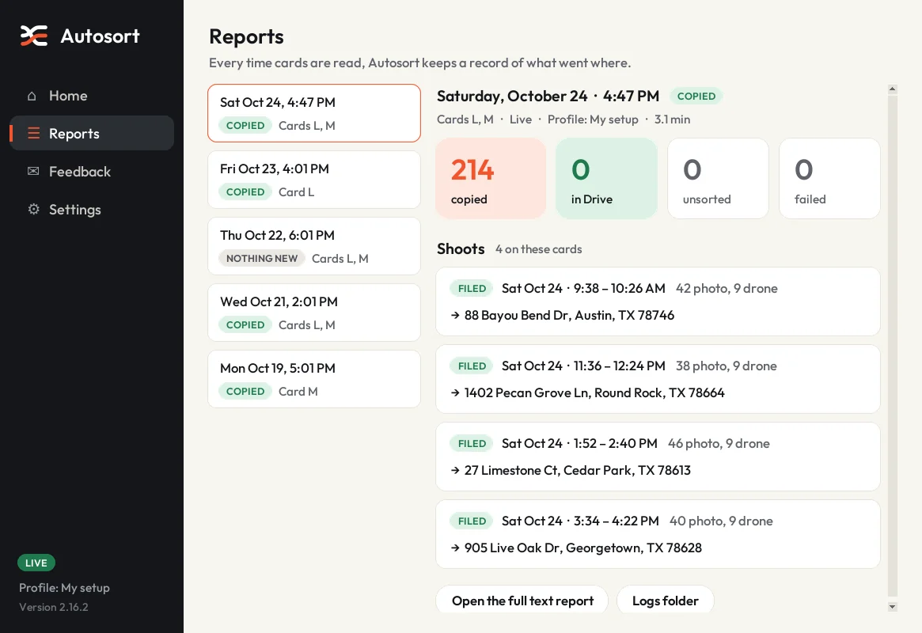
Task: Click the 0 in Drive stat card
Action: point(606,179)
